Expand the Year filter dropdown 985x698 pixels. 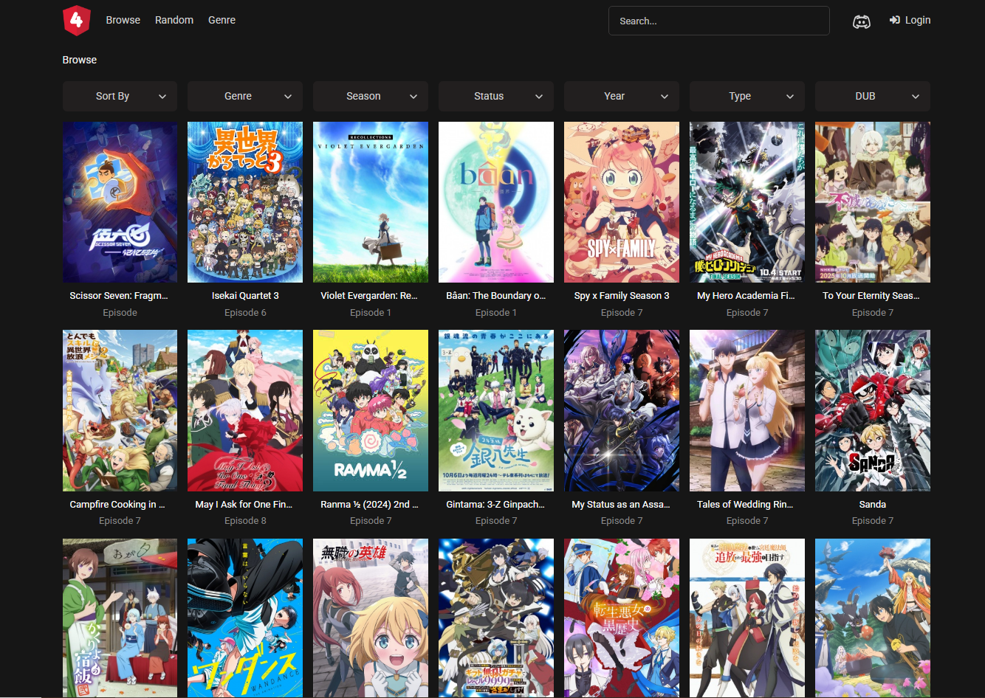tap(622, 96)
